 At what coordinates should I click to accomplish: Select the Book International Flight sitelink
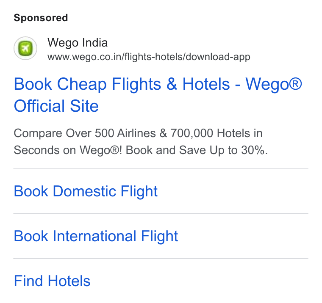coord(96,236)
